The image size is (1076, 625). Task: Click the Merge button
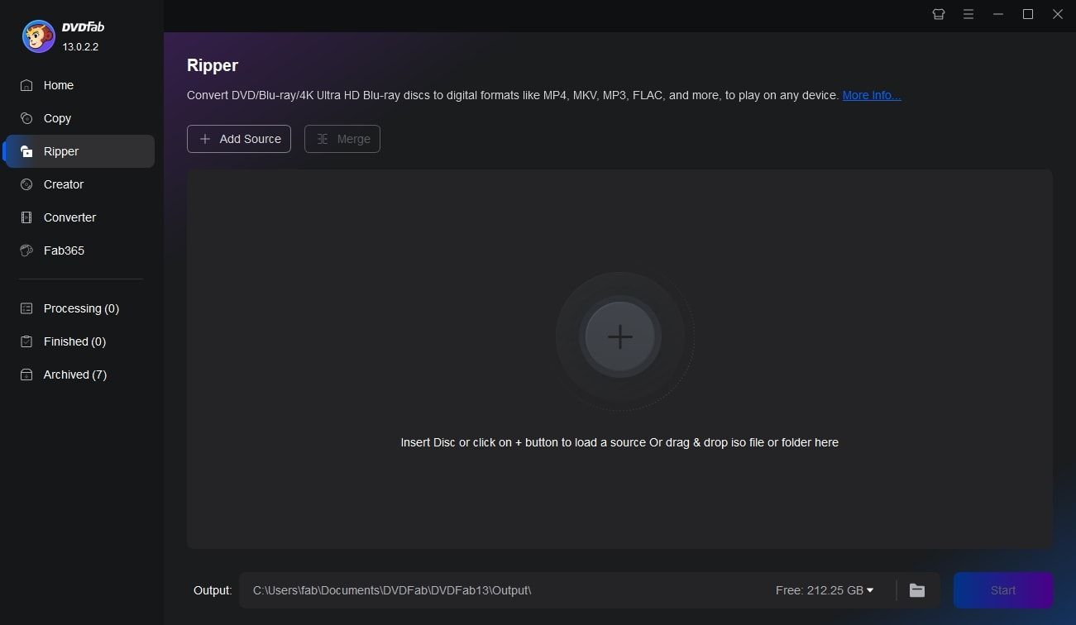[342, 139]
